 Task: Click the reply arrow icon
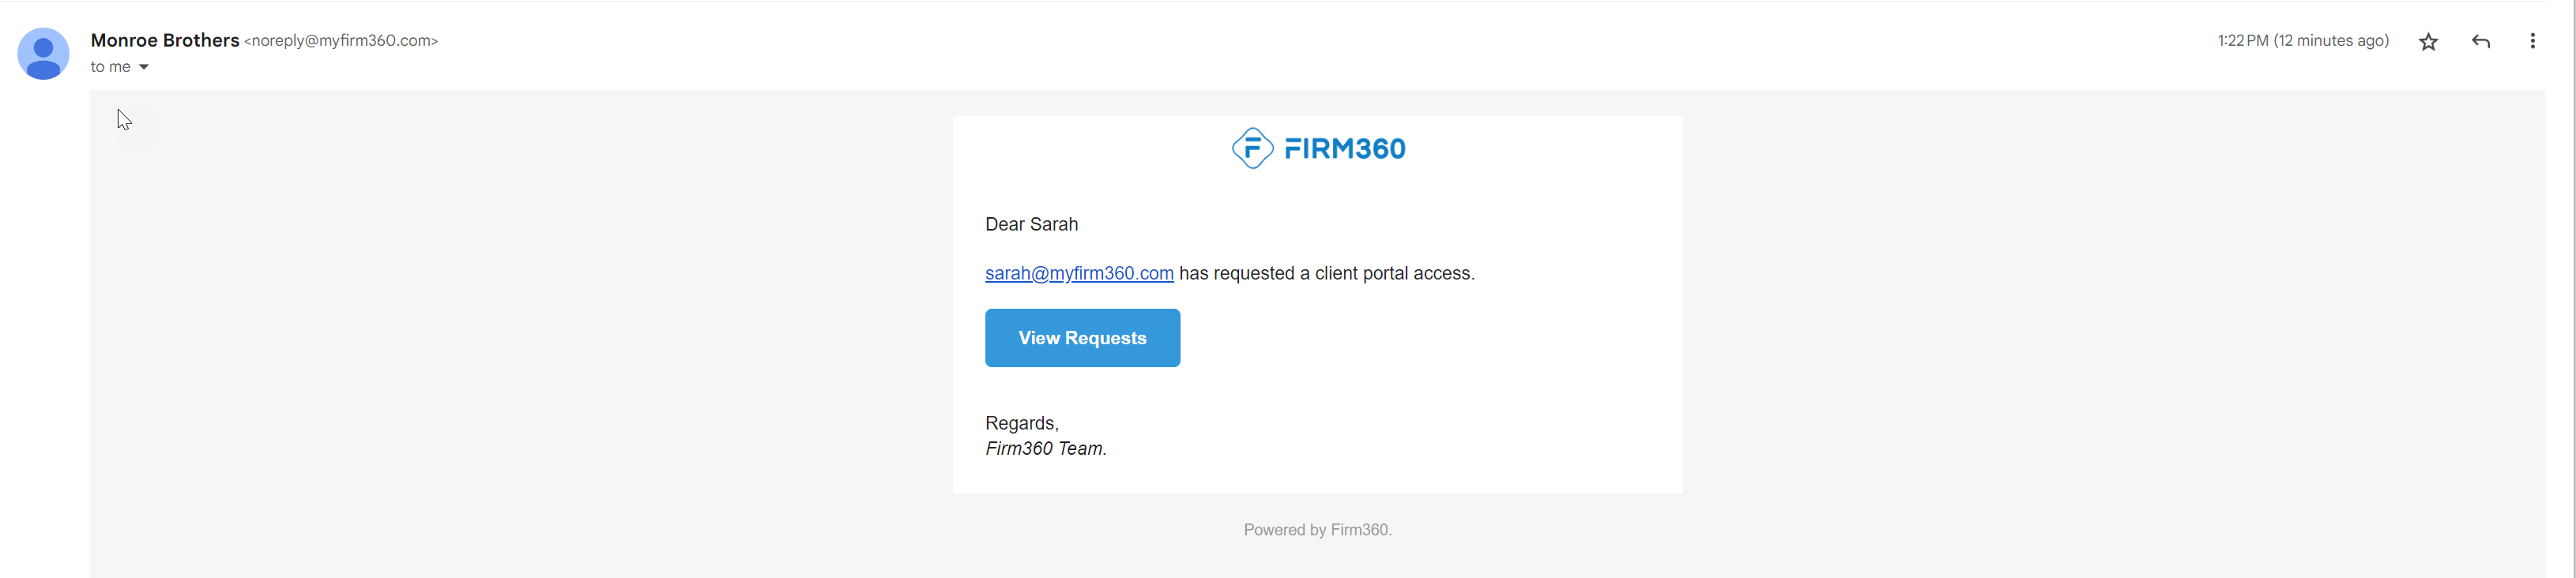[x=2480, y=42]
